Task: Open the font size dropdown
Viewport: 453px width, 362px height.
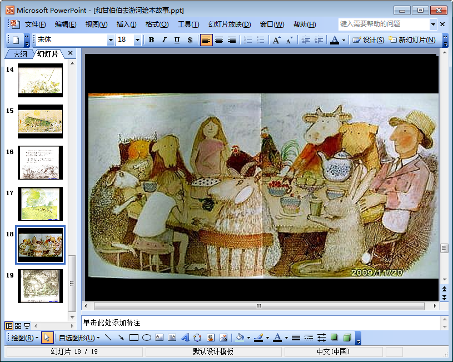Action: point(137,40)
